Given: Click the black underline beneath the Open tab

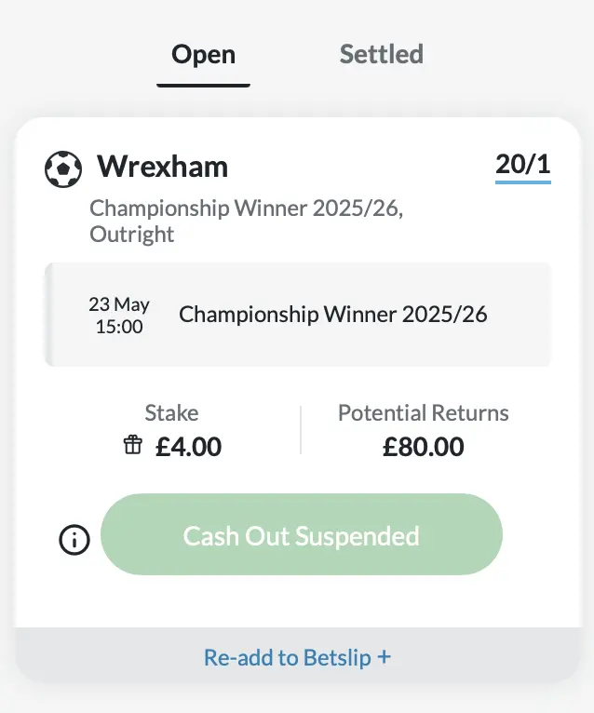Looking at the screenshot, I should [x=203, y=86].
